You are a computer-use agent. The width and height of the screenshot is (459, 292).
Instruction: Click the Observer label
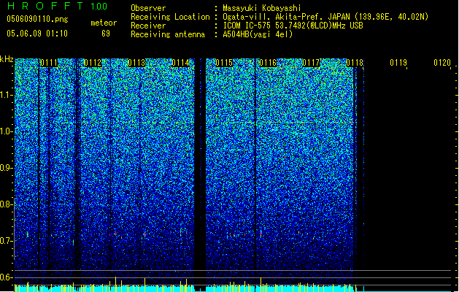pos(148,8)
